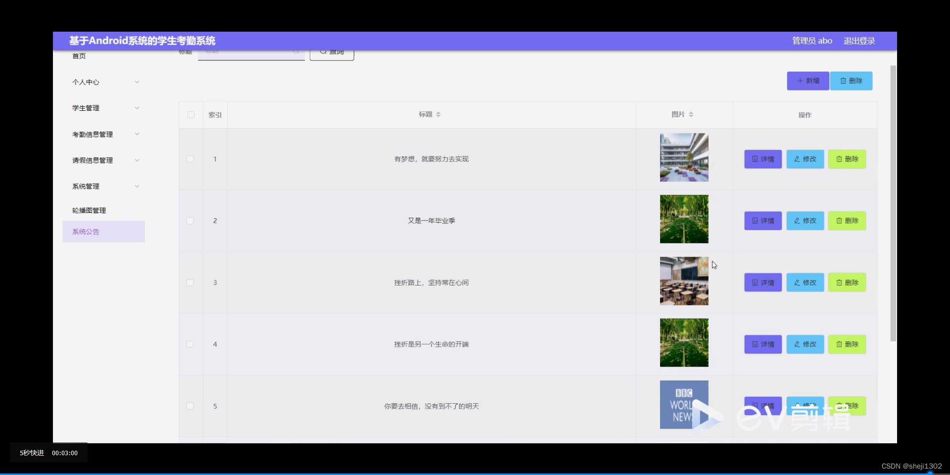This screenshot has width=950, height=475.
Task: Check the checkbox for row 1
Action: [x=190, y=159]
